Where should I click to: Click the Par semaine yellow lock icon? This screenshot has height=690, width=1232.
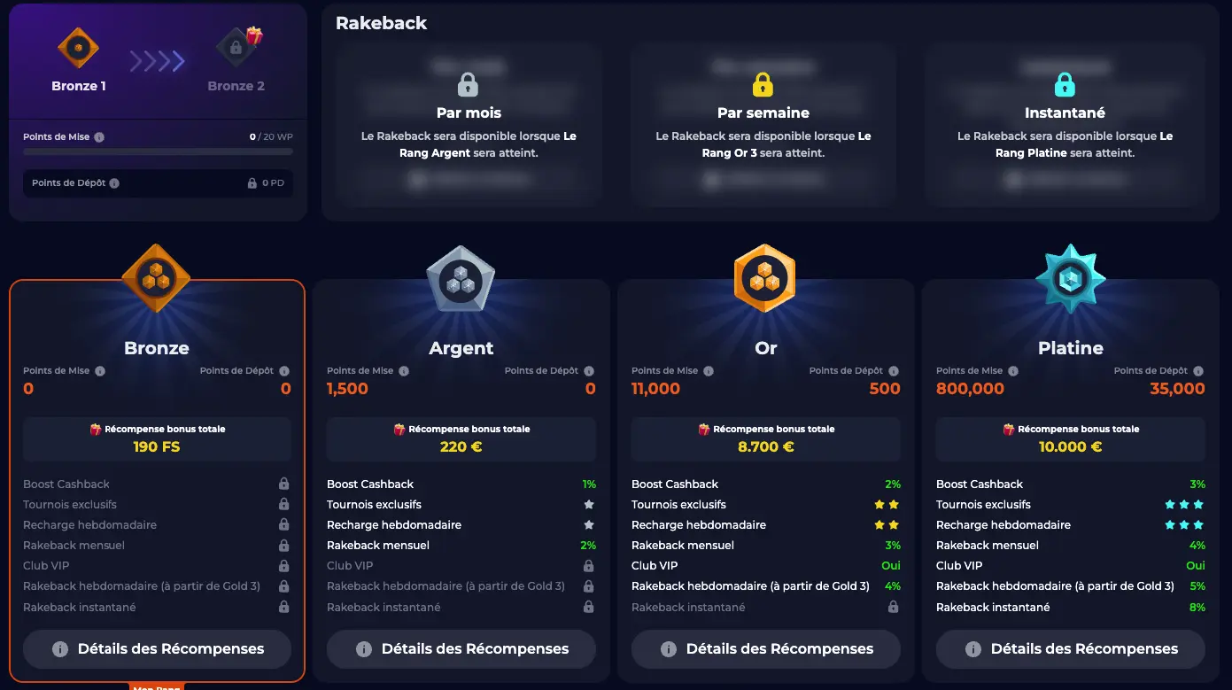[x=762, y=85]
